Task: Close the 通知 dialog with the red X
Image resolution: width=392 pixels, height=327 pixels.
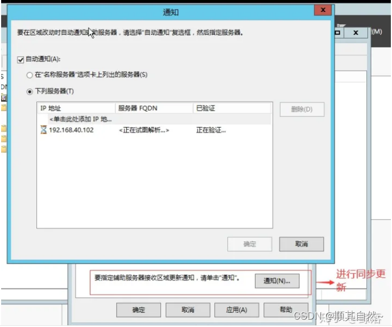Action: pyautogui.click(x=323, y=10)
